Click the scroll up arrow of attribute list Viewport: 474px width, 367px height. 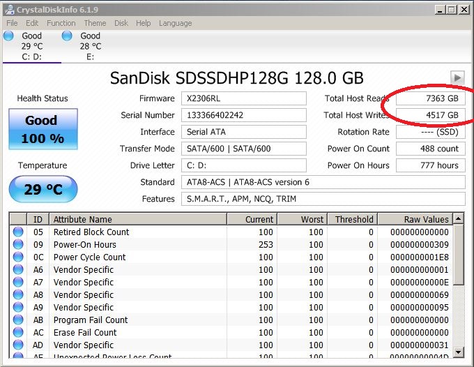[x=459, y=218]
